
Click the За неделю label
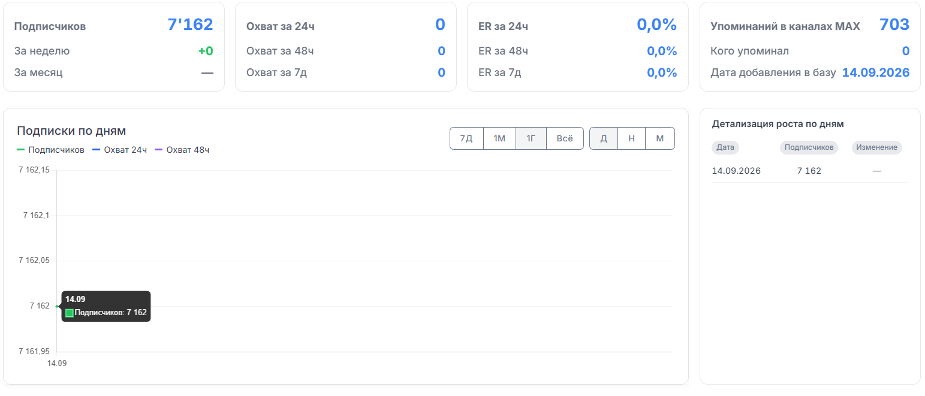[42, 51]
